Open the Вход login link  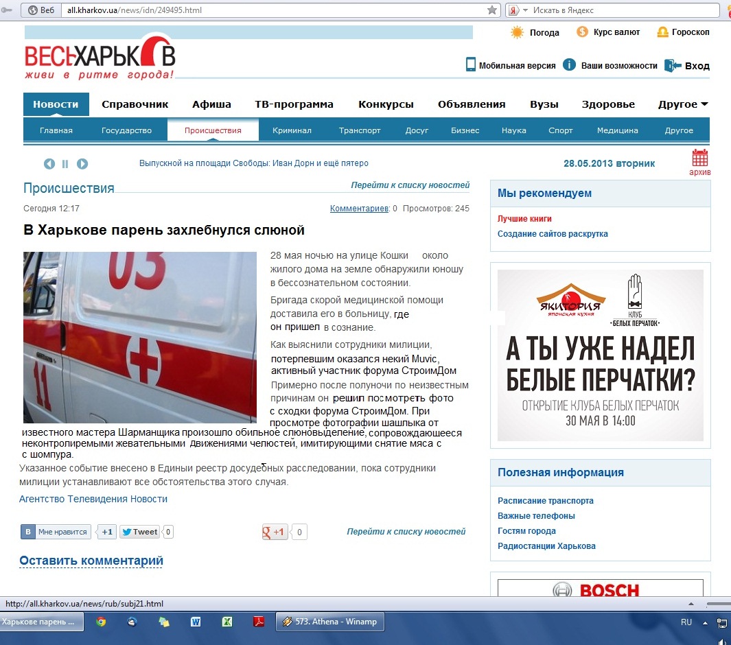click(697, 66)
